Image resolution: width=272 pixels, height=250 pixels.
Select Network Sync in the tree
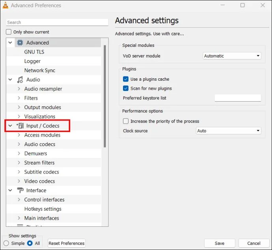pos(40,70)
